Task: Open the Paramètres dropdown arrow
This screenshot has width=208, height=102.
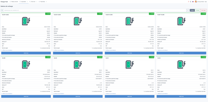Action: (46, 2)
